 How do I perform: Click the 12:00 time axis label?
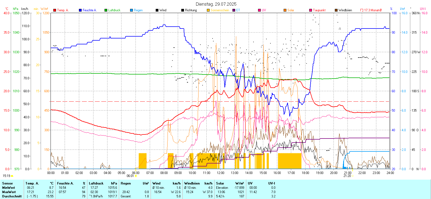point(220,173)
